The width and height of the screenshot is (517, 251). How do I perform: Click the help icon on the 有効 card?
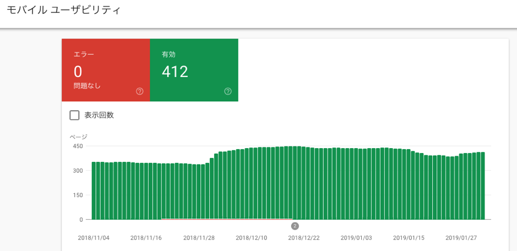228,91
